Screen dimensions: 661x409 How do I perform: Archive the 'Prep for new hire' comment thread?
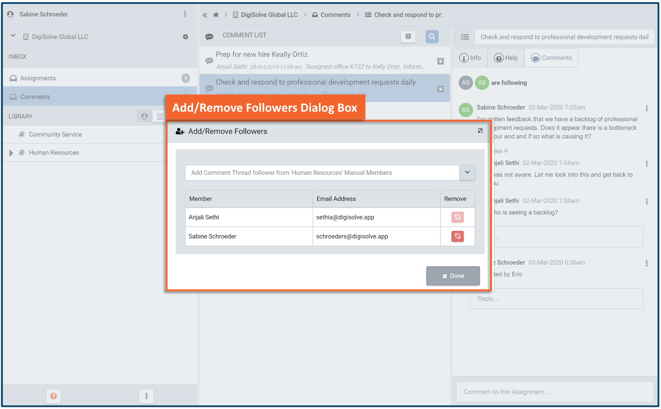click(440, 61)
